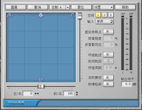The image size is (142, 110).
Task: Click the 空间 label
Action: click(x=91, y=15)
